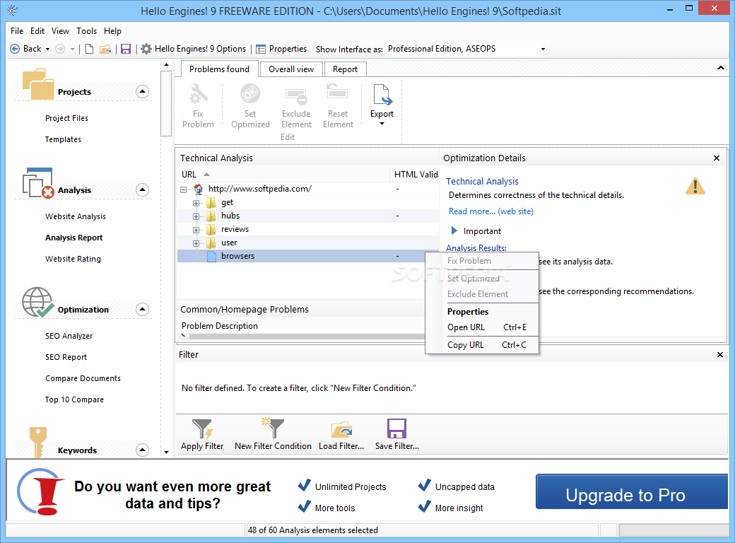Choose Copy URL in the context menu

482,344
